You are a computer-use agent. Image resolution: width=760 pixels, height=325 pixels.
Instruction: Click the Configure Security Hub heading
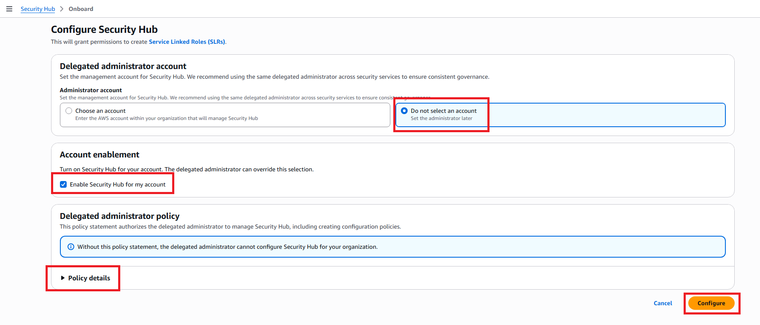[104, 29]
